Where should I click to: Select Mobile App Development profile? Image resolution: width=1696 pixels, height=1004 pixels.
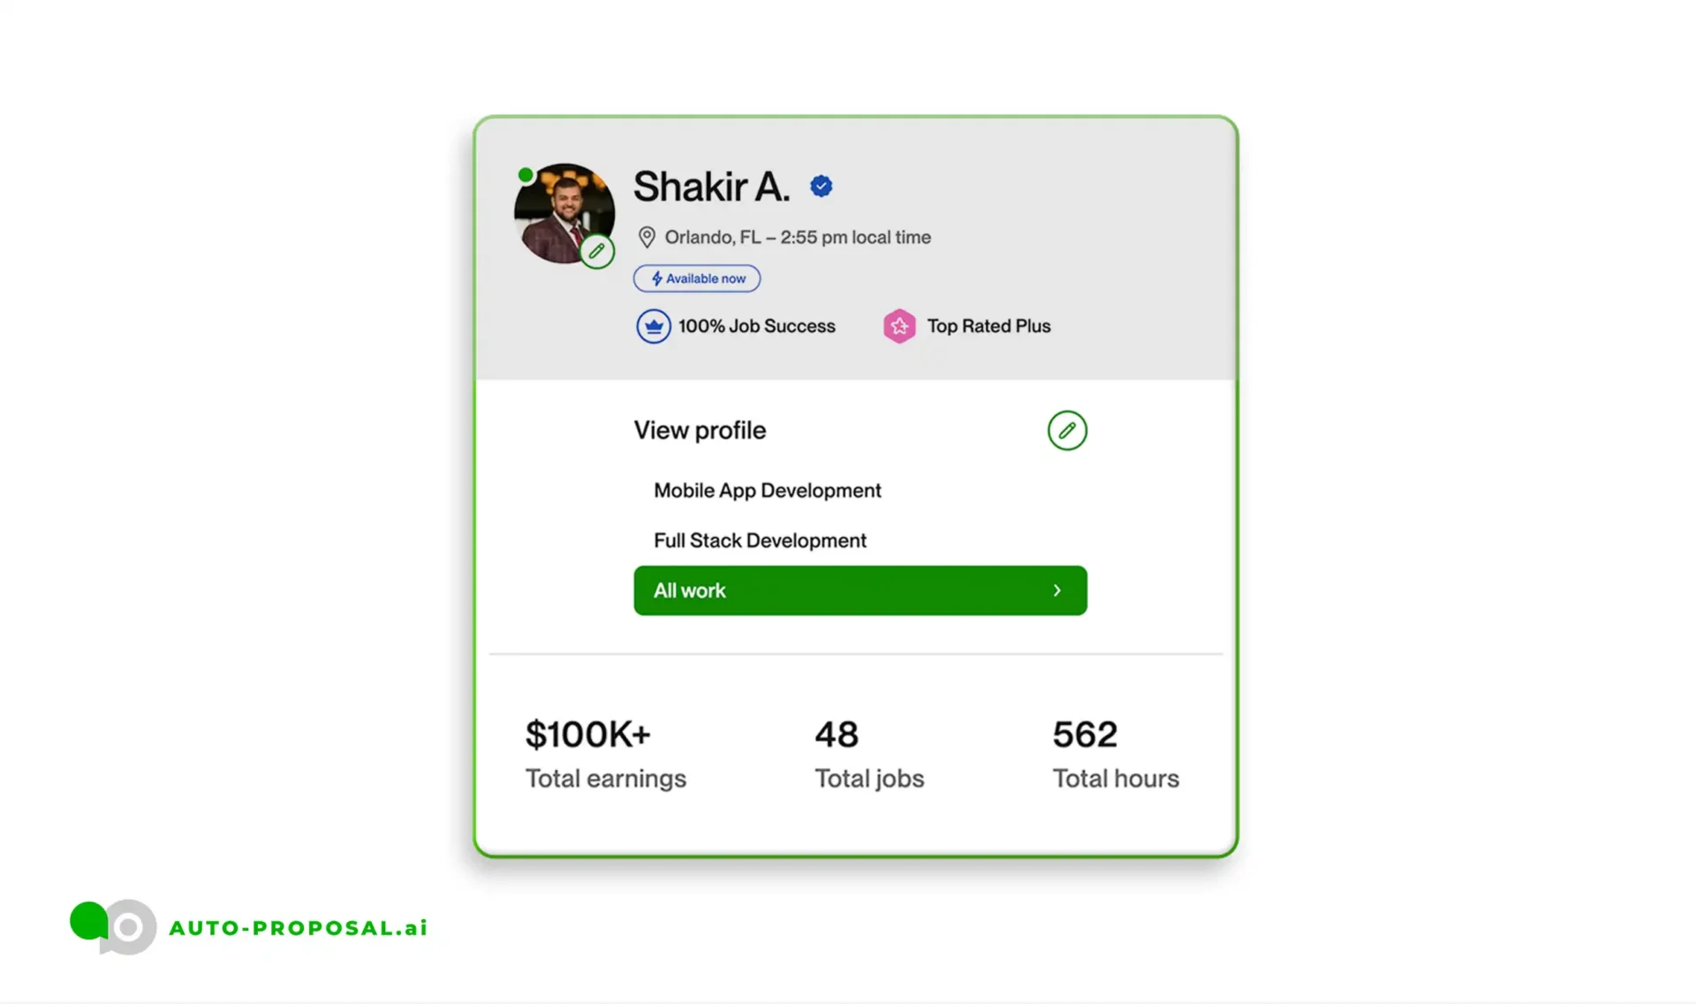[767, 491]
